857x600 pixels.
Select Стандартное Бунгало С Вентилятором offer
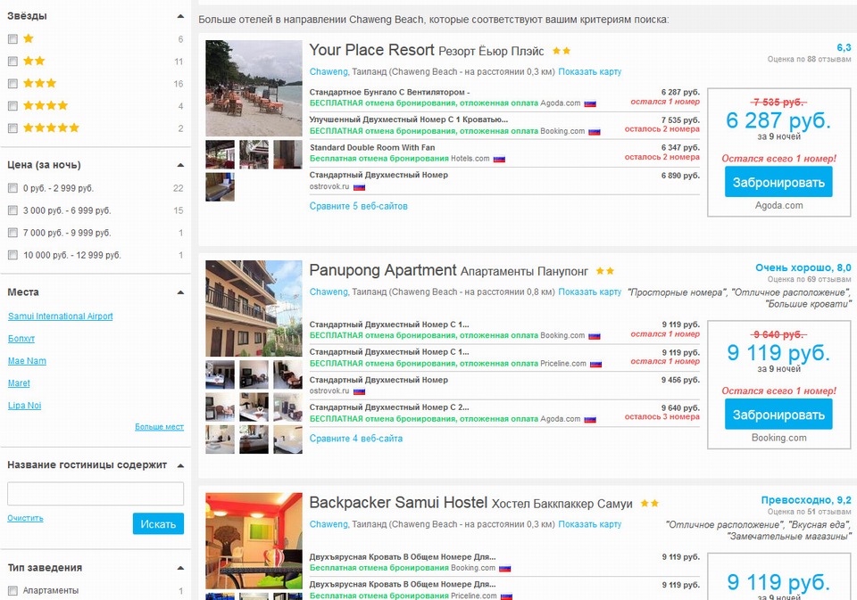[389, 92]
